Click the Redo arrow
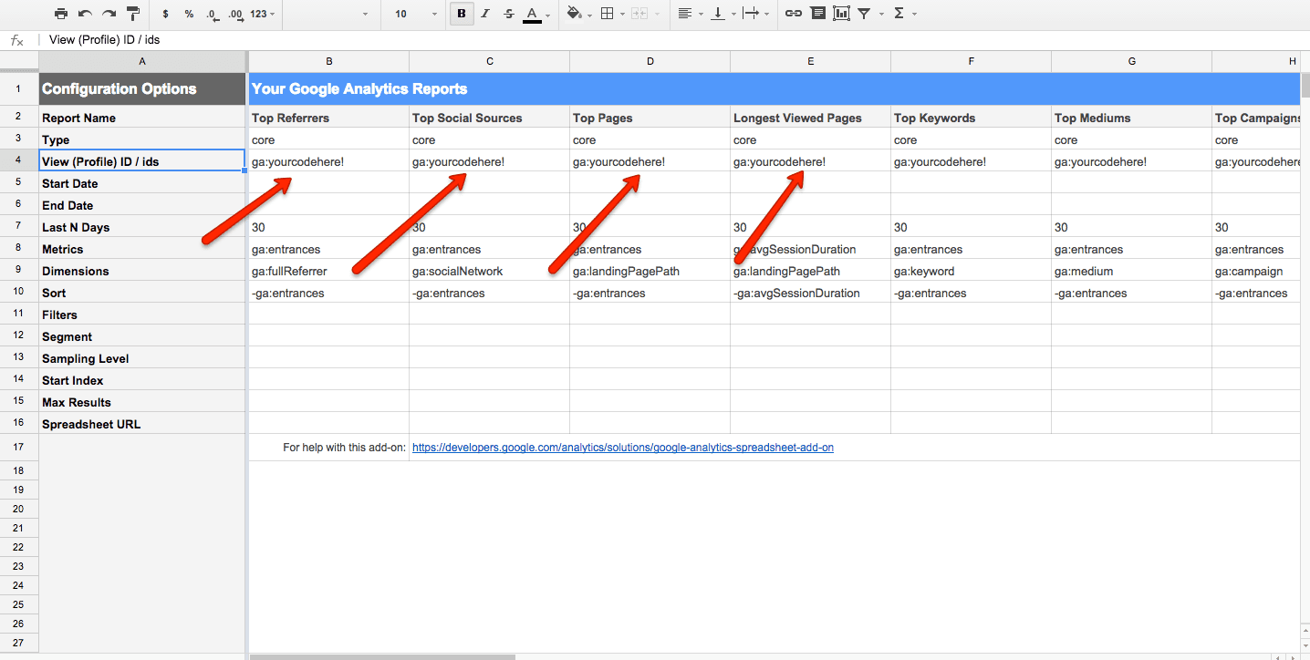The width and height of the screenshot is (1310, 660). [x=109, y=14]
